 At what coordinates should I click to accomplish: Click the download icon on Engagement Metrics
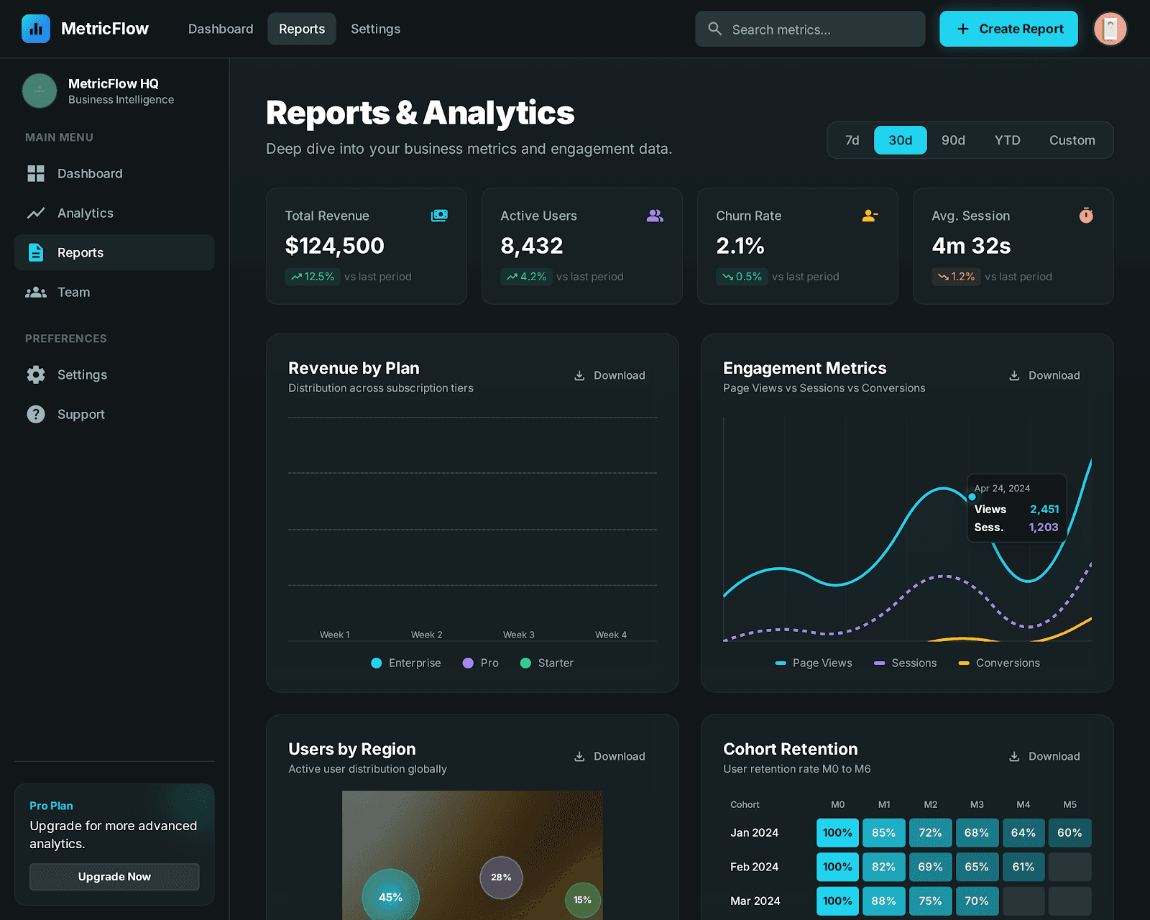(1014, 374)
